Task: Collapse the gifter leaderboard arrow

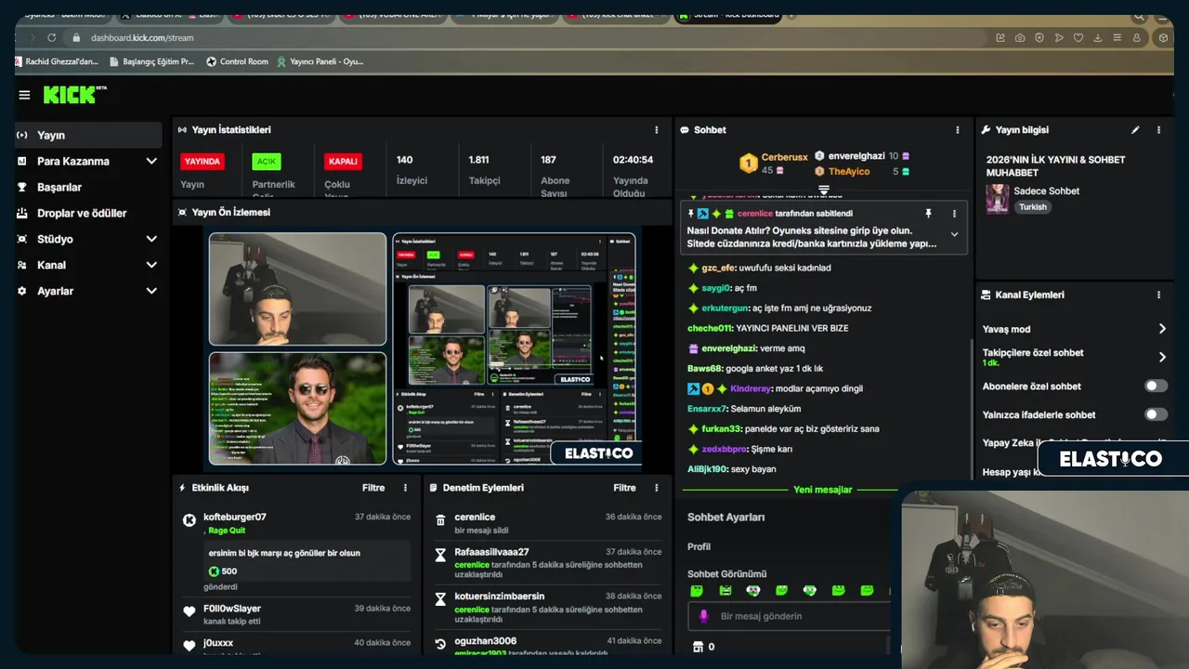Action: [x=823, y=190]
